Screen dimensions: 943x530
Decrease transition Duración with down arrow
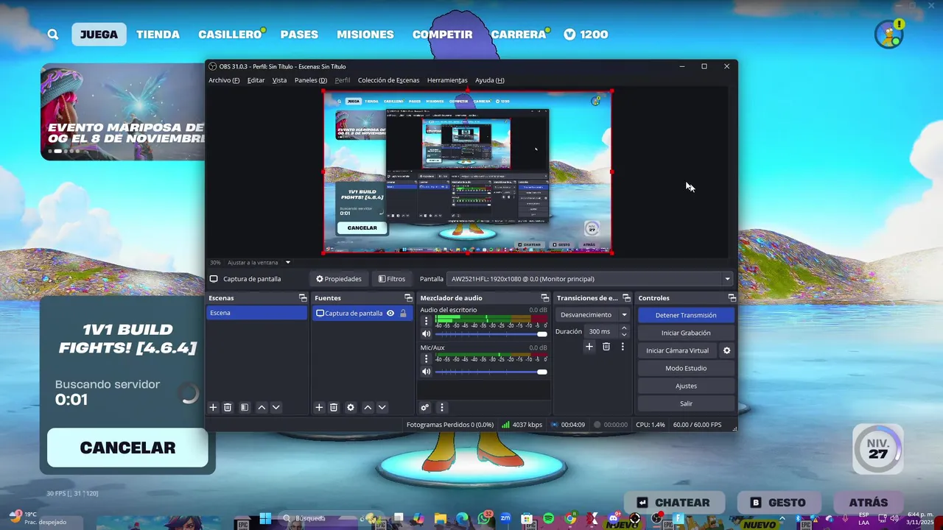624,335
